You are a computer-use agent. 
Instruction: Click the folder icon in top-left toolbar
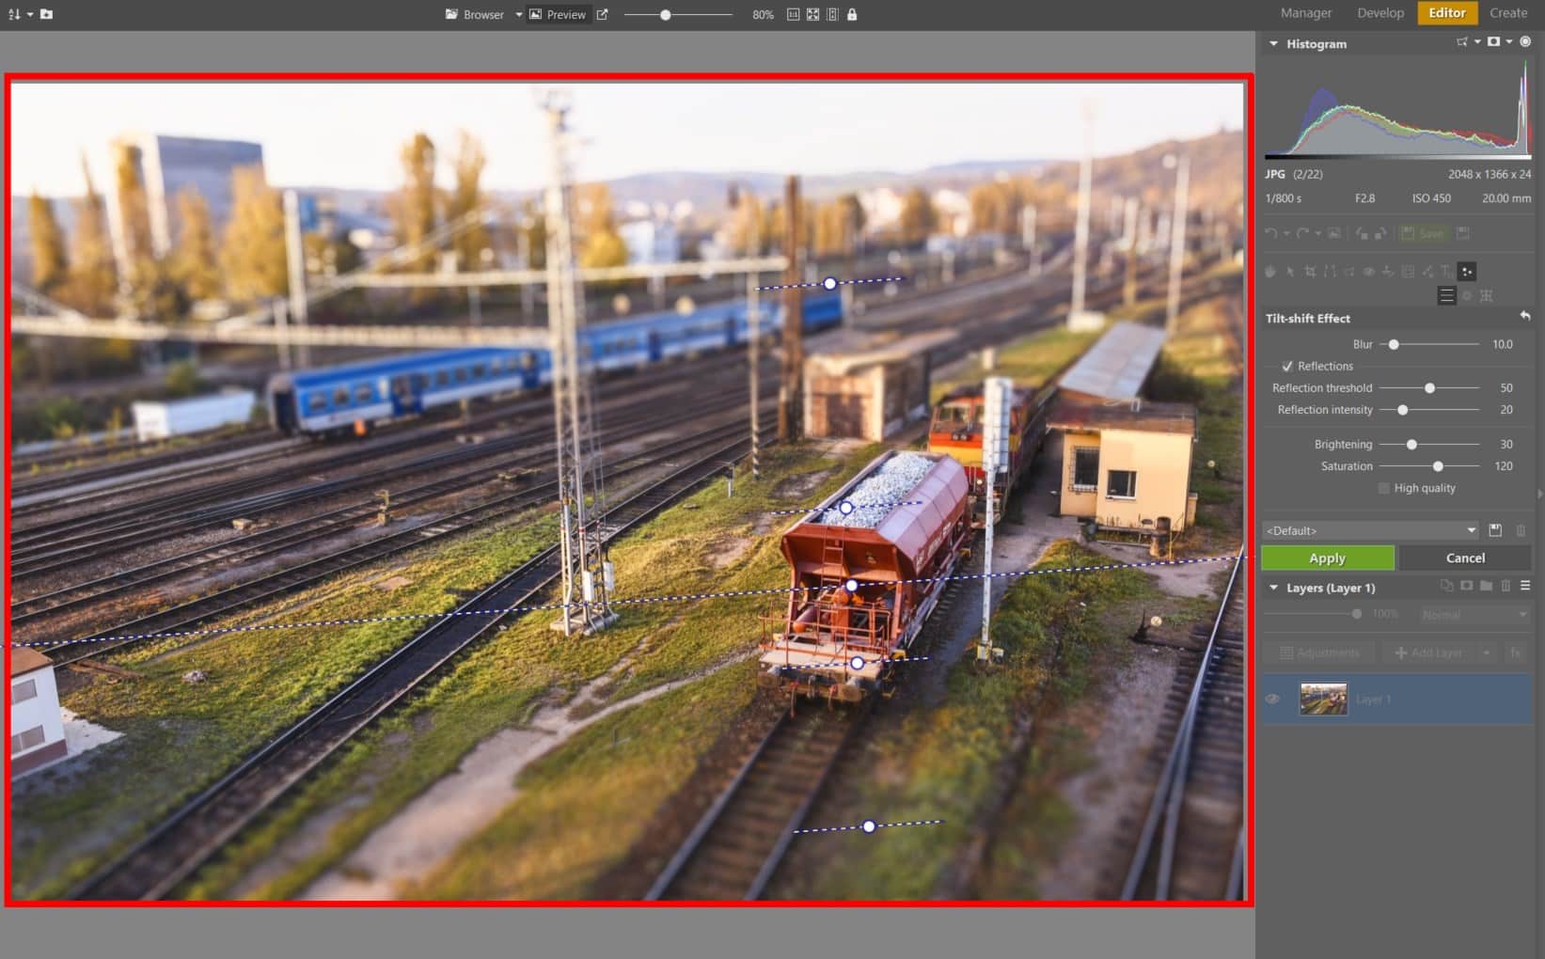click(x=46, y=14)
